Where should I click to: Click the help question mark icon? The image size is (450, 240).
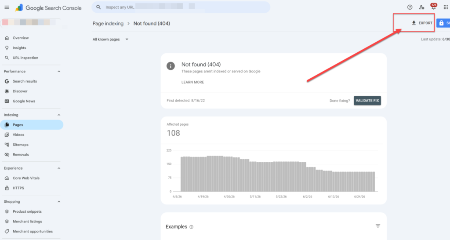point(410,7)
